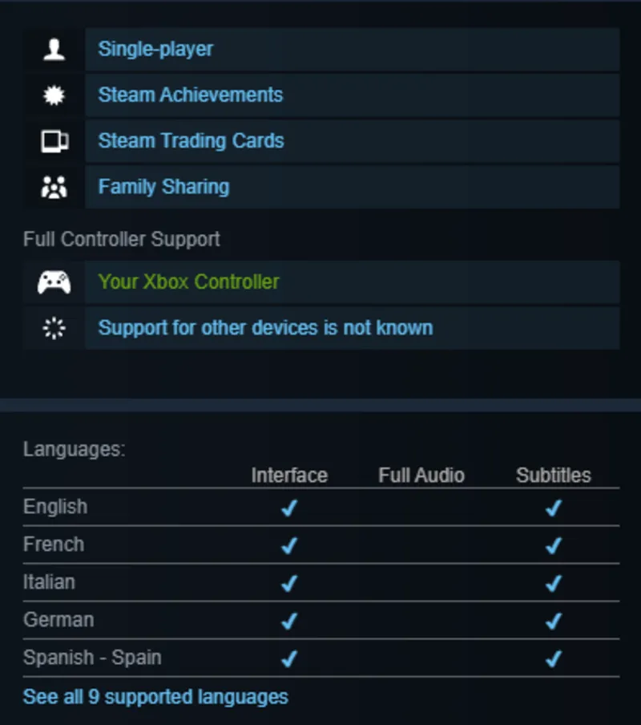Click the French Subtitles checkmark
The height and width of the screenshot is (725, 641).
553,545
